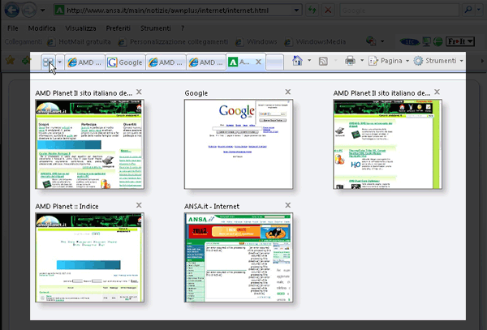
Task: Switch to the first AMD tab
Action: point(84,62)
